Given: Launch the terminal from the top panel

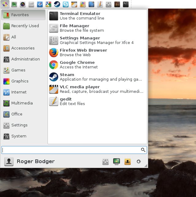Looking at the screenshot, I should (126, 4).
